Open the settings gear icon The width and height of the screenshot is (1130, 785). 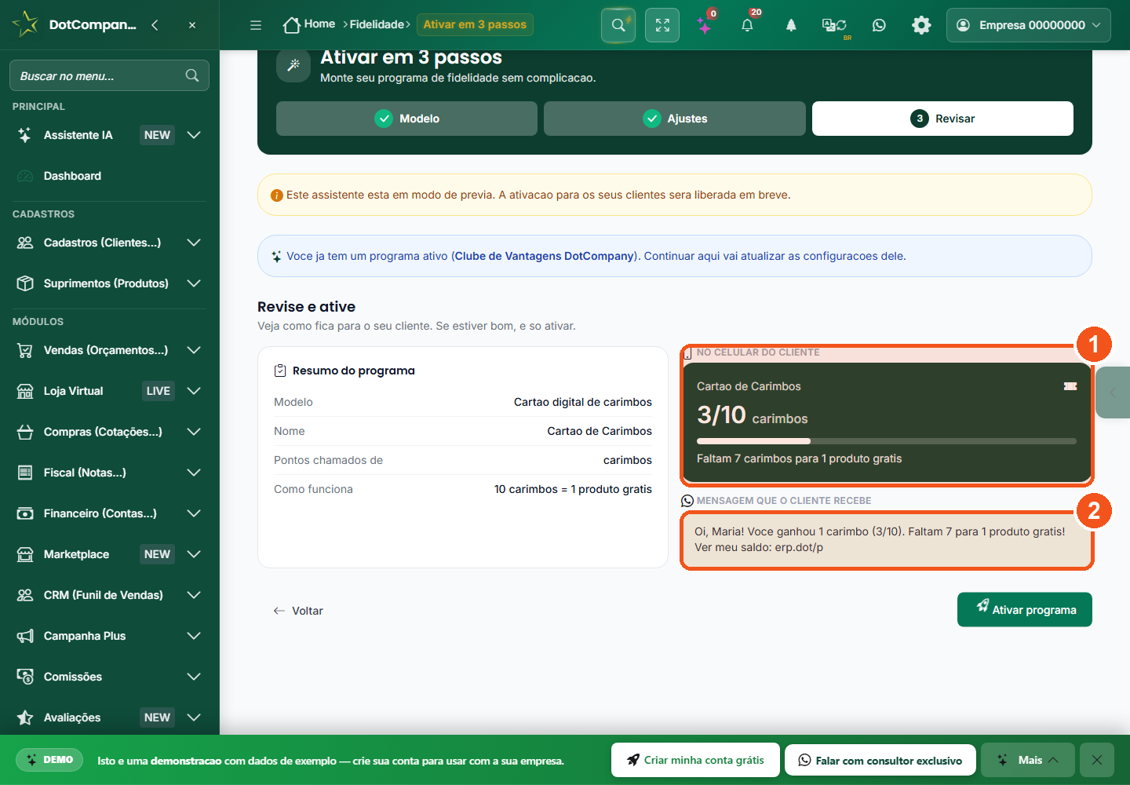tap(921, 25)
